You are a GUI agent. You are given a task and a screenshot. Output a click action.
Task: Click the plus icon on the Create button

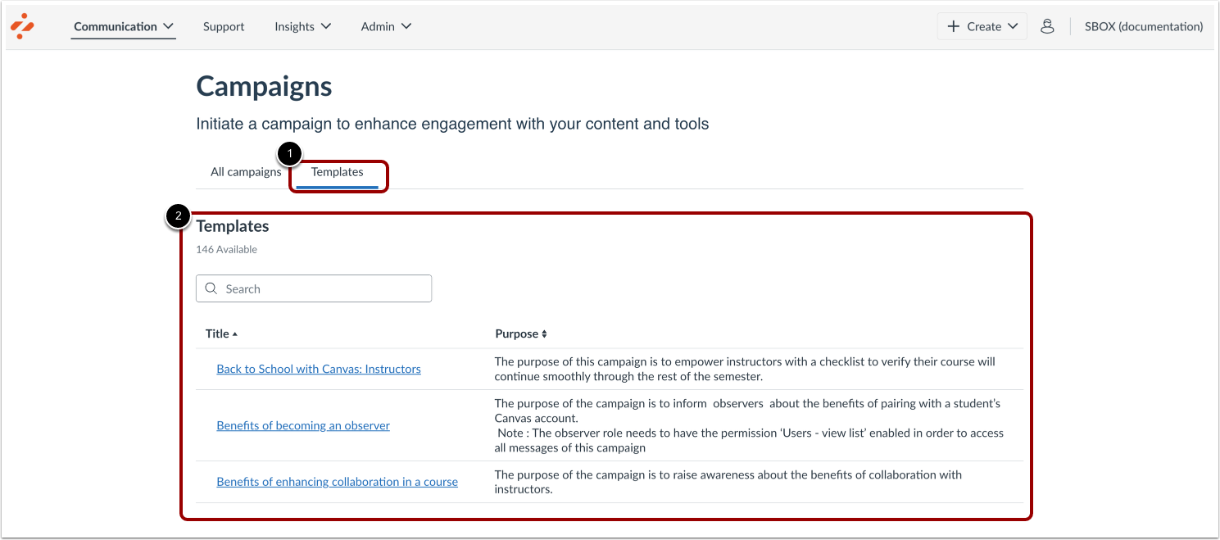point(954,25)
